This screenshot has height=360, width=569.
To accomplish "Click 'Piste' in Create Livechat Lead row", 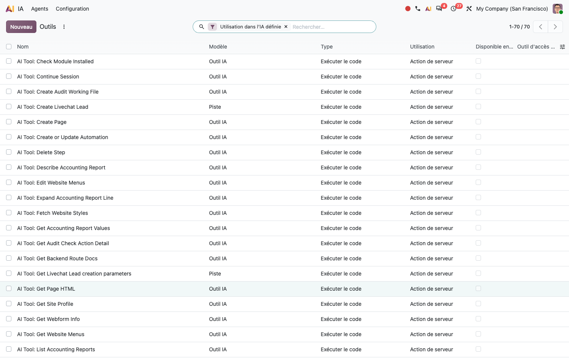I will click(215, 107).
